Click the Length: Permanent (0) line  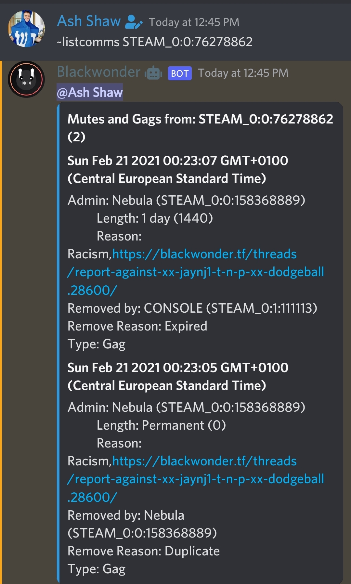161,425
